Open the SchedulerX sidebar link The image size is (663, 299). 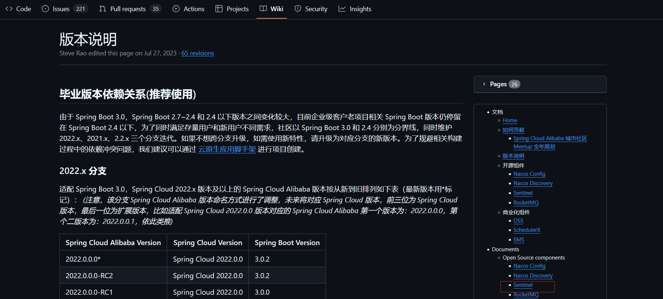point(527,230)
